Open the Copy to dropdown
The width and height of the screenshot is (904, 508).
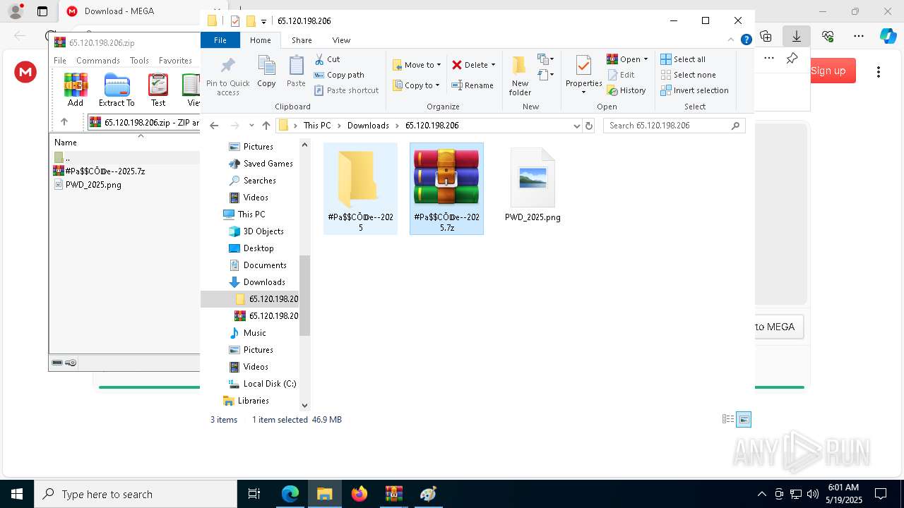[416, 85]
